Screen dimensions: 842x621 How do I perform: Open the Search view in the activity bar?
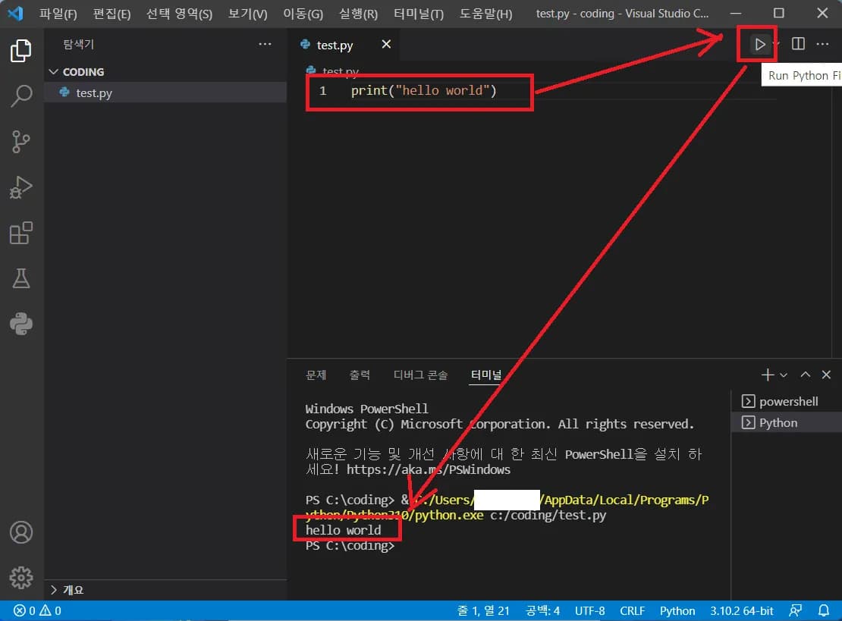point(20,96)
